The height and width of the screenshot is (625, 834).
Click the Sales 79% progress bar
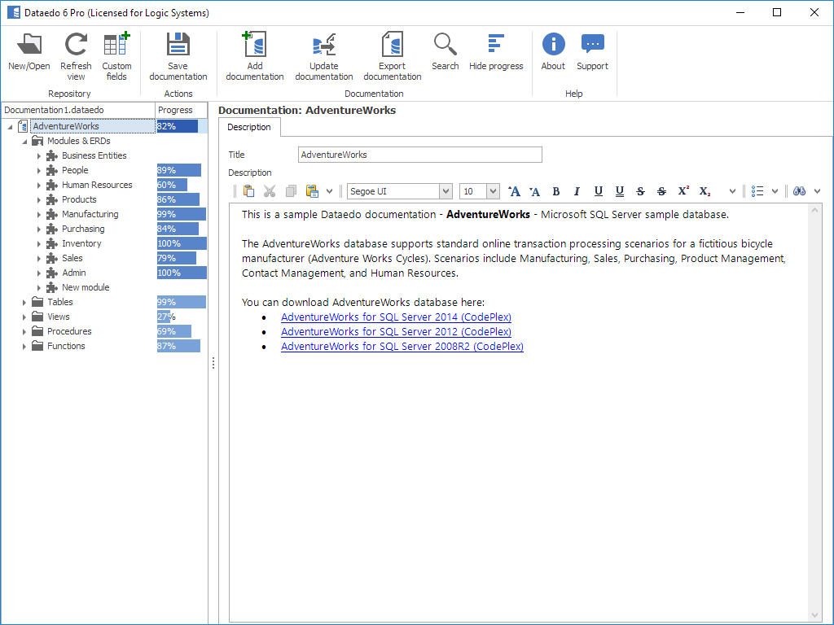(177, 258)
